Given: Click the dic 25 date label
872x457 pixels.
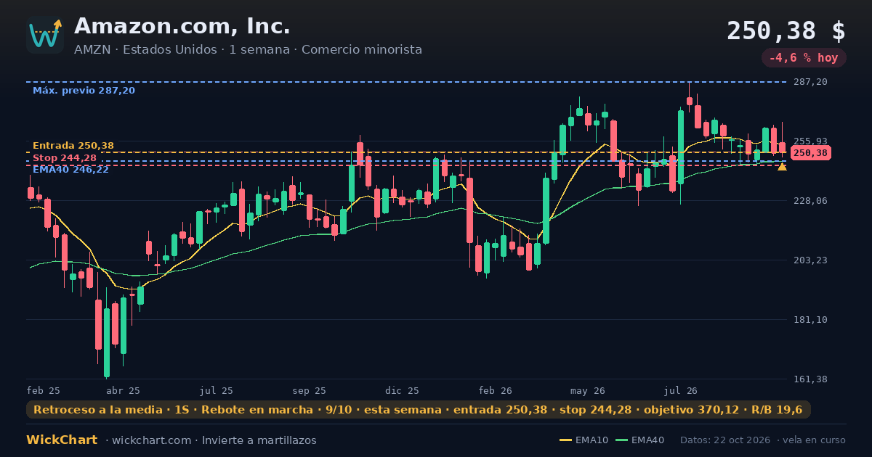Looking at the screenshot, I should (403, 390).
